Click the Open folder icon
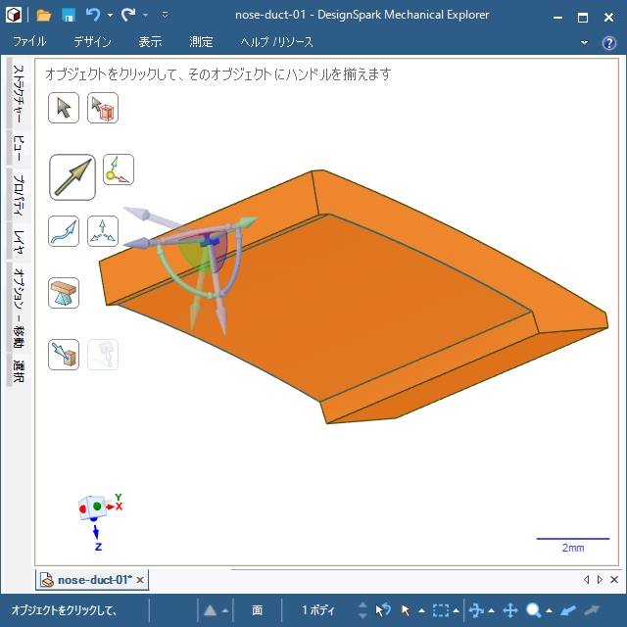This screenshot has width=627, height=627. coord(44,15)
